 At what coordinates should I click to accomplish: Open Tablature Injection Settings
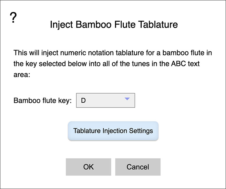click(113, 131)
